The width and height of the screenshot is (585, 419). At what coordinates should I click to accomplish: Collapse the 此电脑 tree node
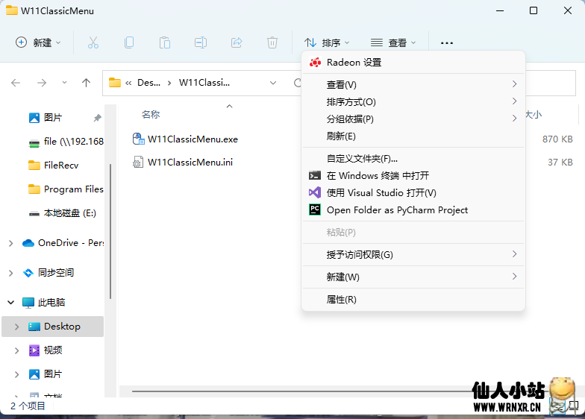(10, 303)
